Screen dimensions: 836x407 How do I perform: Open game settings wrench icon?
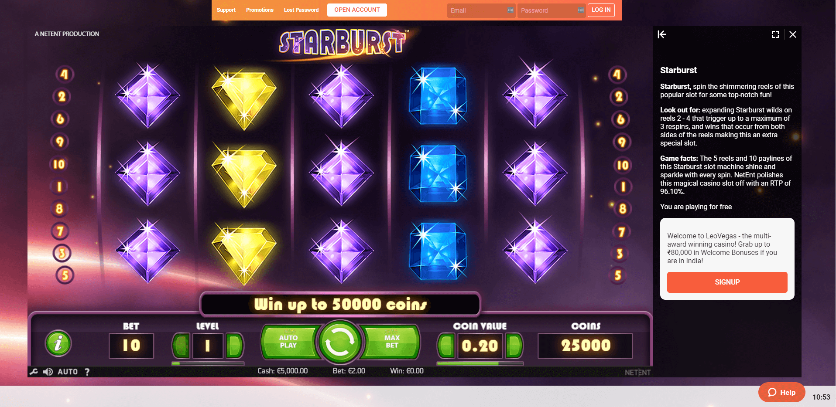[x=34, y=372]
